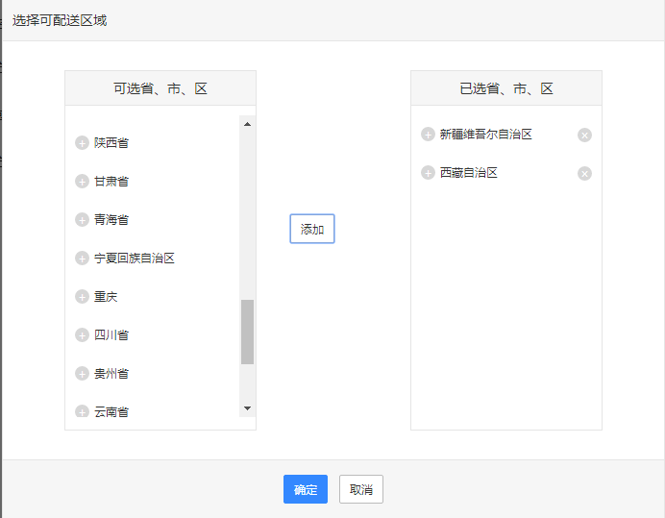Select 四川省 in available list
The image size is (665, 518).
click(111, 335)
